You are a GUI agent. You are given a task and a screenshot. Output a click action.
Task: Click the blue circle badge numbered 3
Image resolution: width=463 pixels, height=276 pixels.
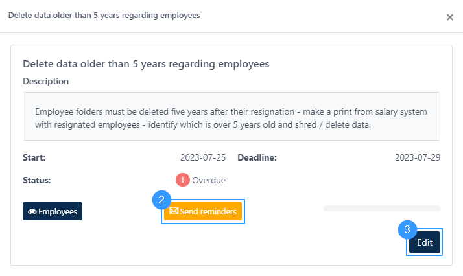pyautogui.click(x=407, y=229)
